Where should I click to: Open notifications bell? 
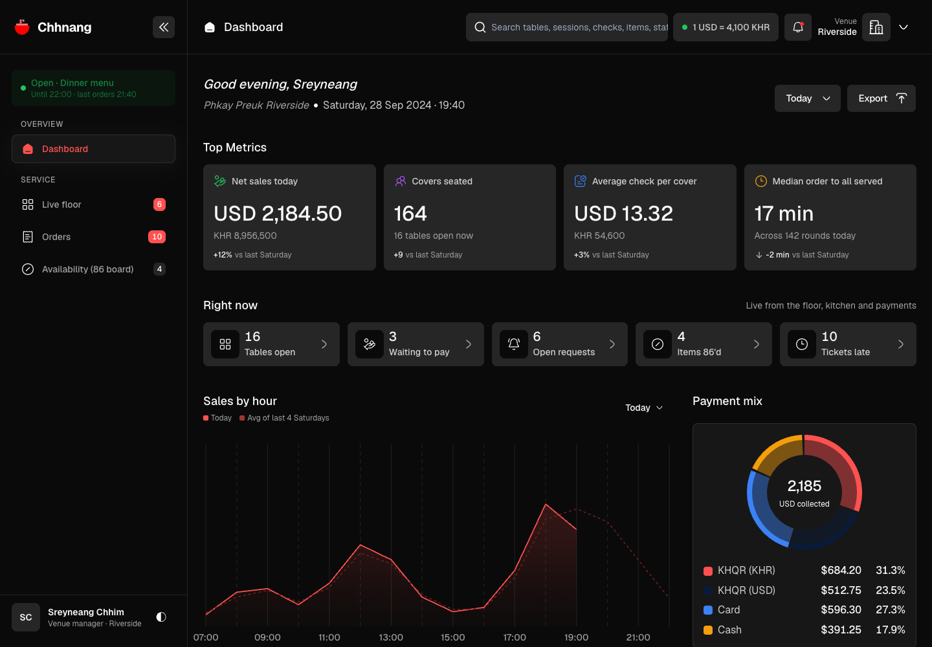click(x=798, y=27)
